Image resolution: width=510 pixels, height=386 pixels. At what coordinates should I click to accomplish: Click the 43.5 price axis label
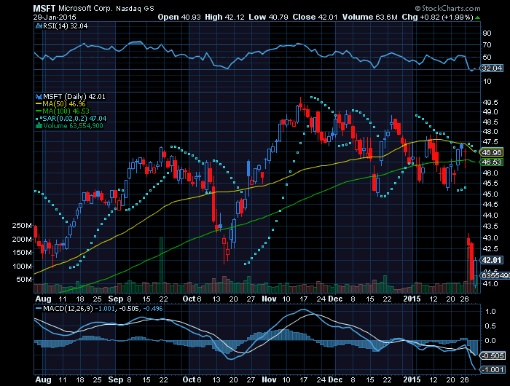[x=490, y=226]
